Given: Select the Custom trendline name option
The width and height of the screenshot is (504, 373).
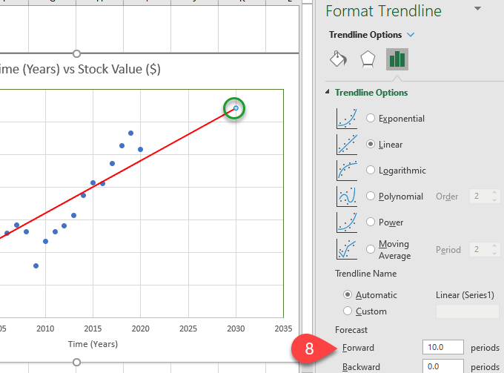Looking at the screenshot, I should (349, 311).
